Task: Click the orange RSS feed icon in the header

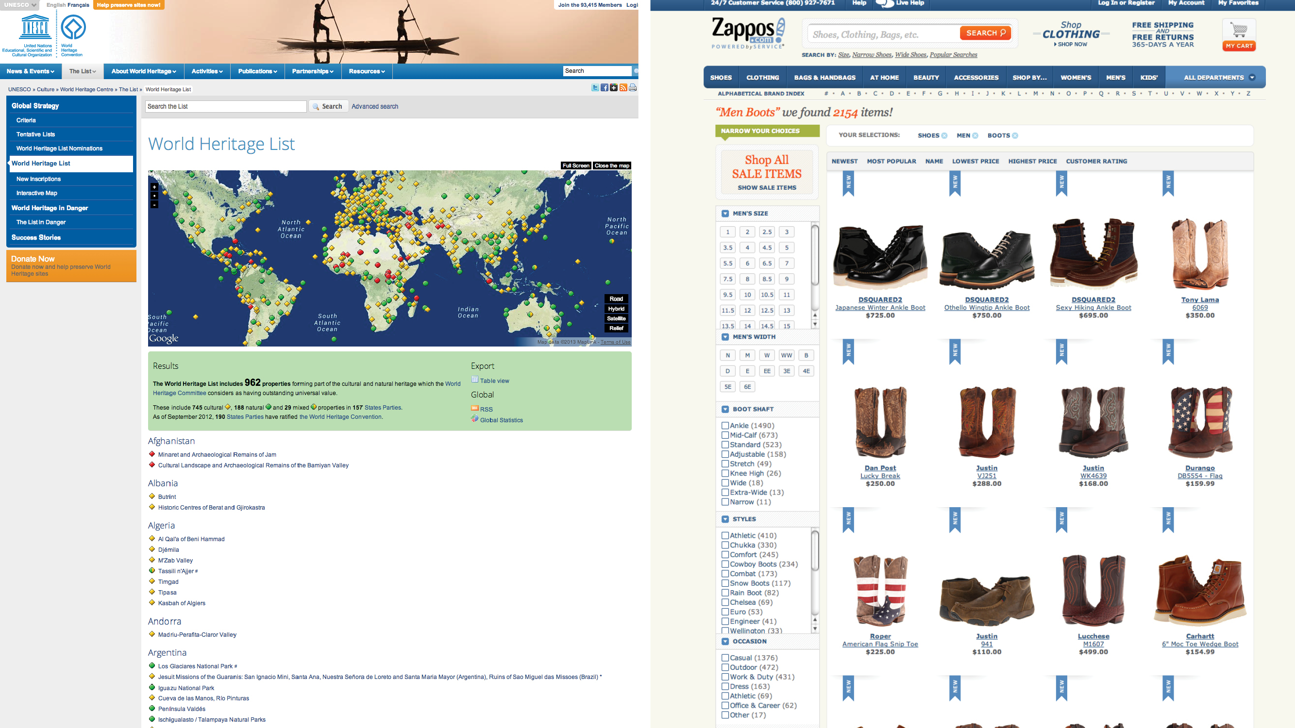Action: pyautogui.click(x=623, y=88)
